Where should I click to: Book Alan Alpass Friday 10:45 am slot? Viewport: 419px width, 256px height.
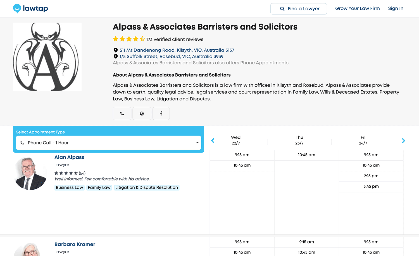pos(371,166)
